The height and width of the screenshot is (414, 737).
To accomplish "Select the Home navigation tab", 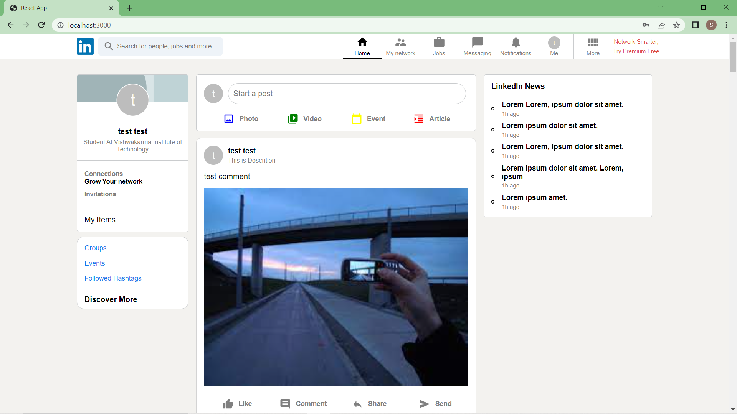I will coord(362,46).
